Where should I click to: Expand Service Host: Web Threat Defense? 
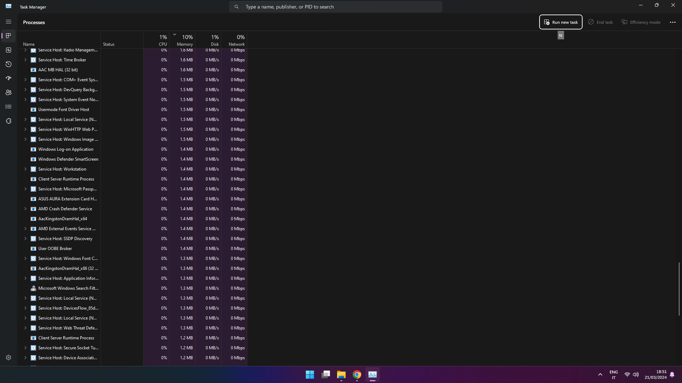[x=25, y=328]
